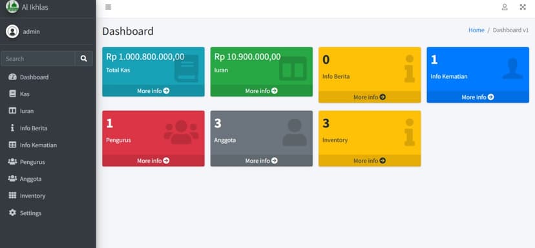Click More info on Iuran card

pos(261,91)
